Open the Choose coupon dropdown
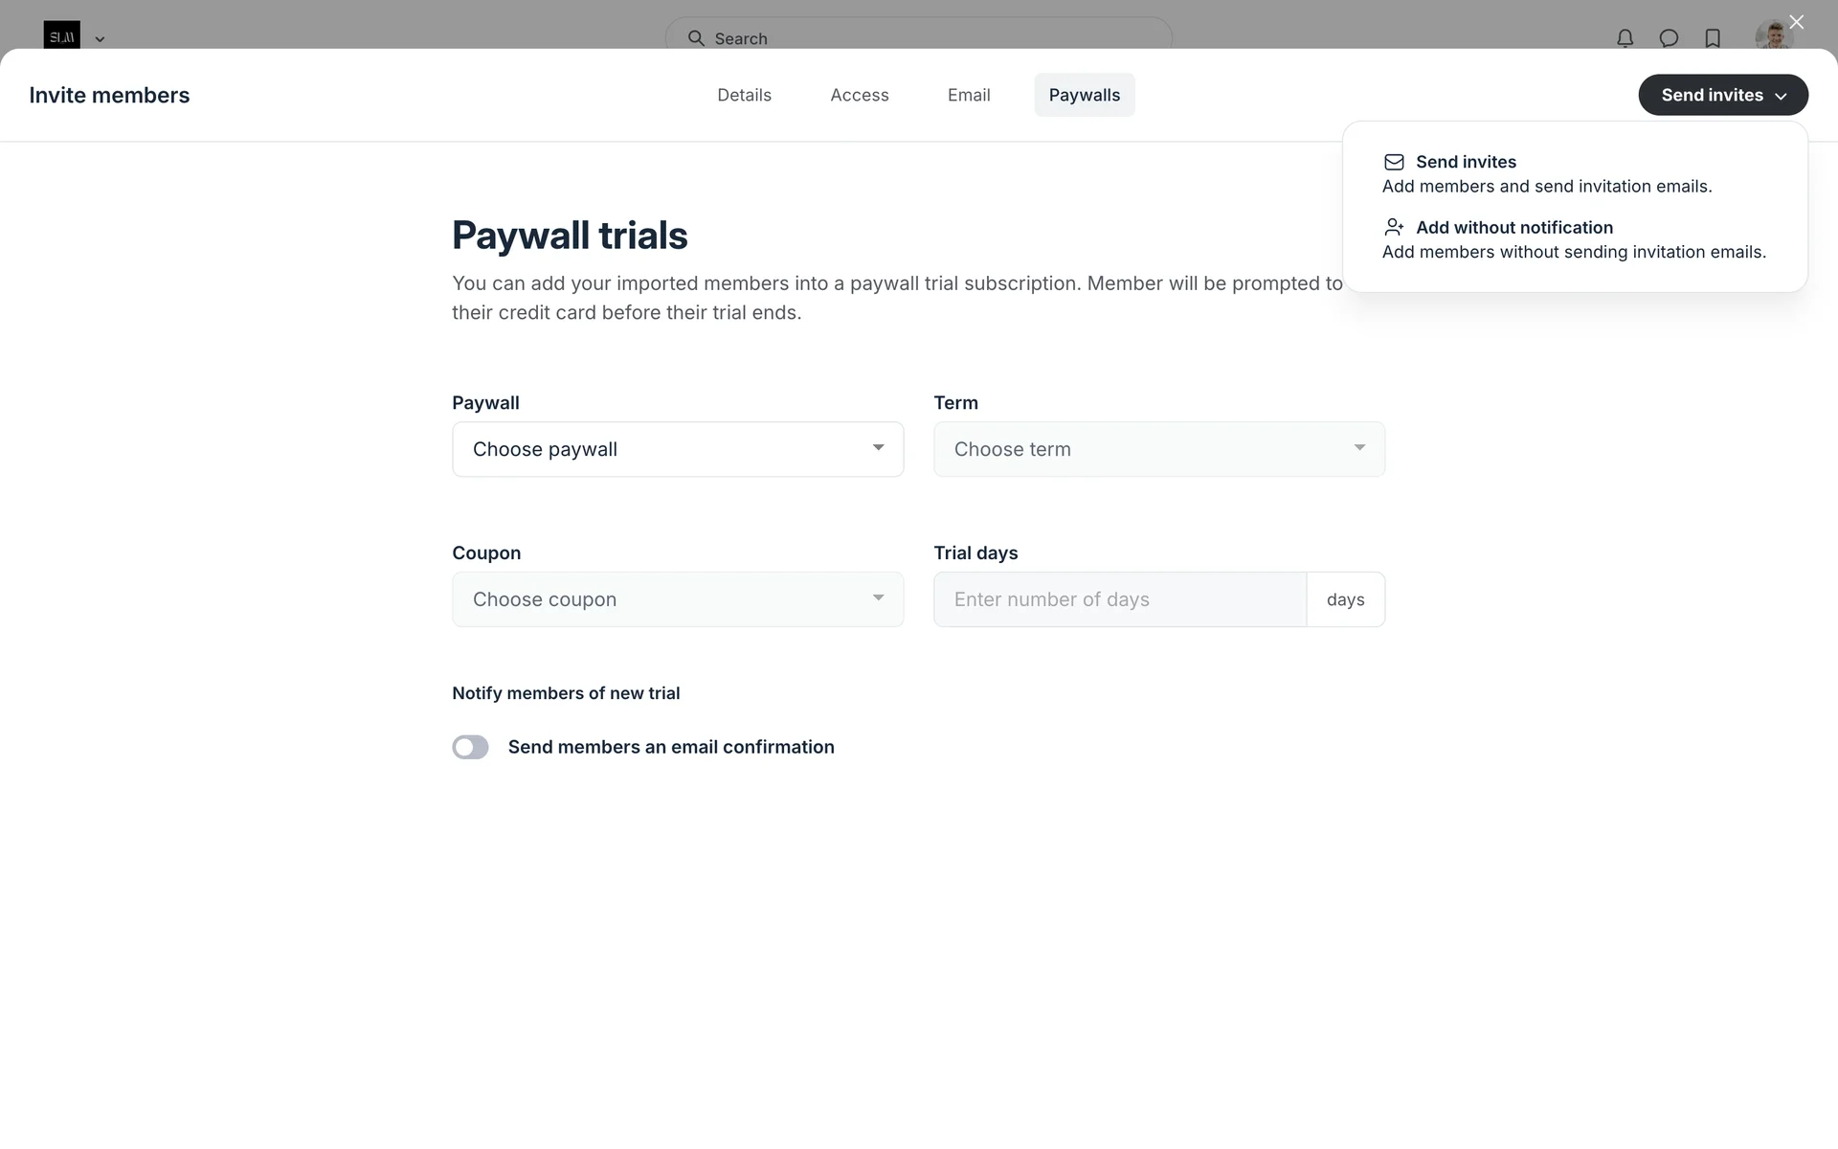This screenshot has width=1838, height=1149. 678,599
